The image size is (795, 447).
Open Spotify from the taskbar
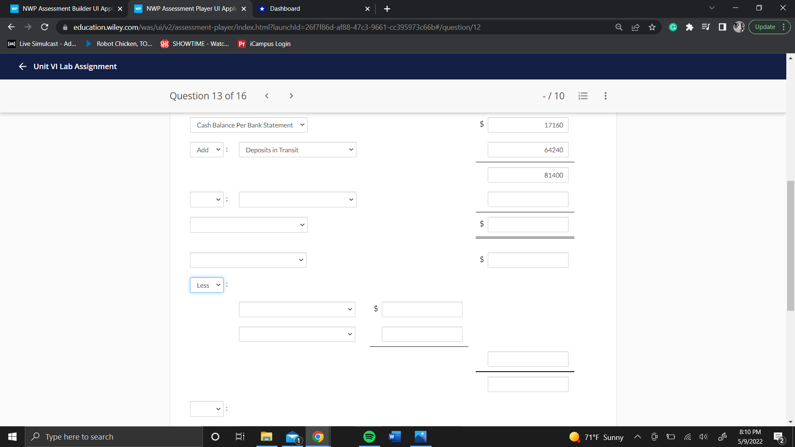[x=369, y=436]
